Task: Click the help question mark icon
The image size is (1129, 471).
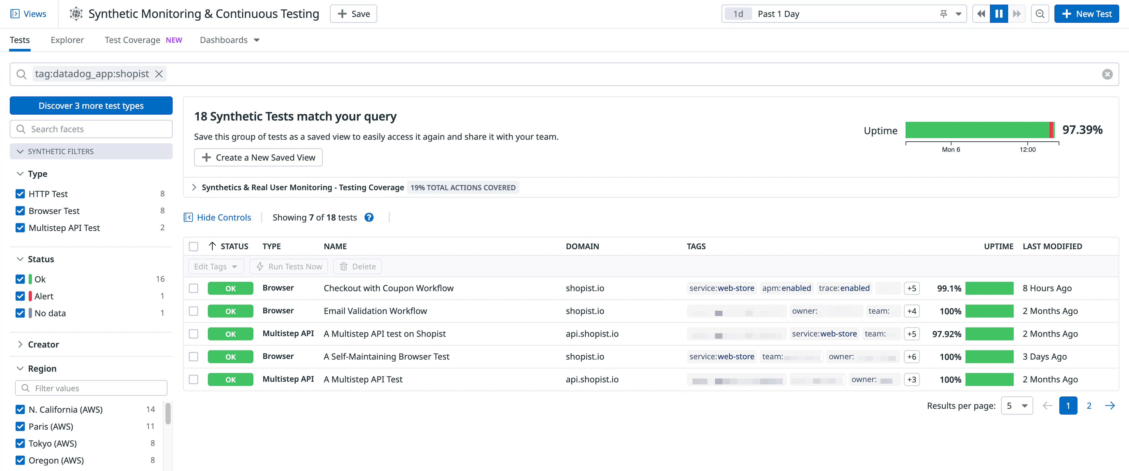Action: click(369, 217)
